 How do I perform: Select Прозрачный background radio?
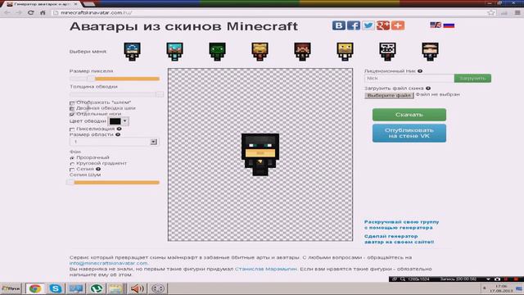point(72,157)
